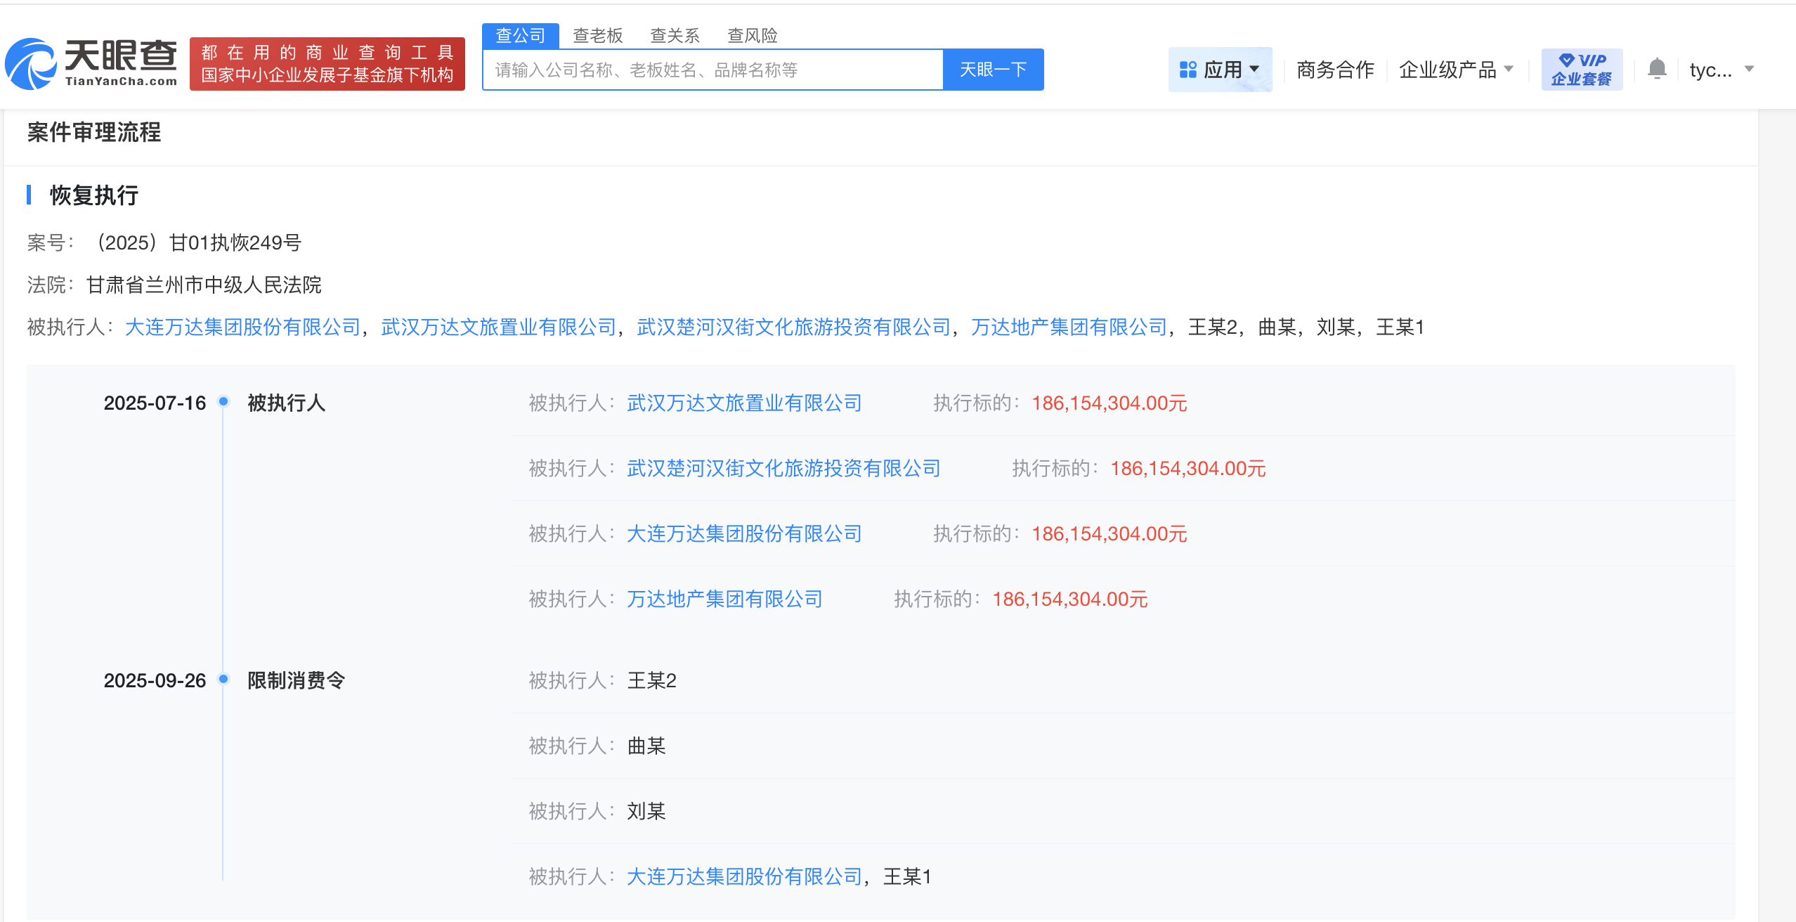Screen dimensions: 1796x922
Task: Open the 万达地产集团有限公司 link in timeline
Action: (x=724, y=599)
